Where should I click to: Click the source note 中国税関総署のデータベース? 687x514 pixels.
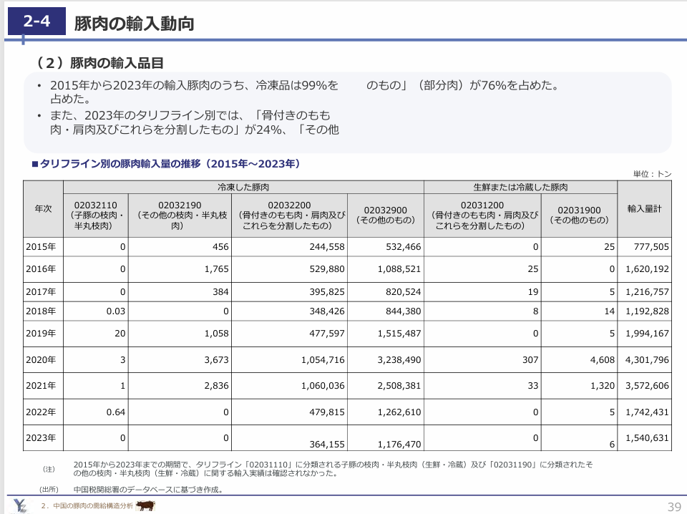pos(149,490)
